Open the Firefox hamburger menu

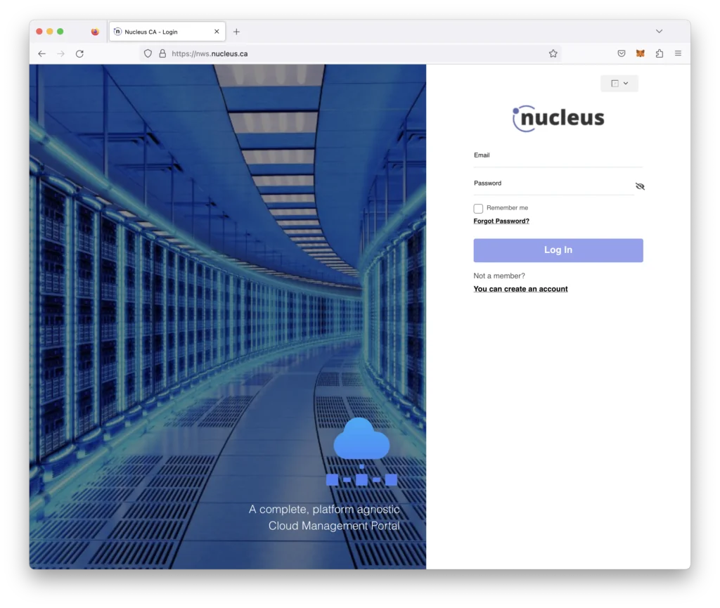(x=678, y=53)
